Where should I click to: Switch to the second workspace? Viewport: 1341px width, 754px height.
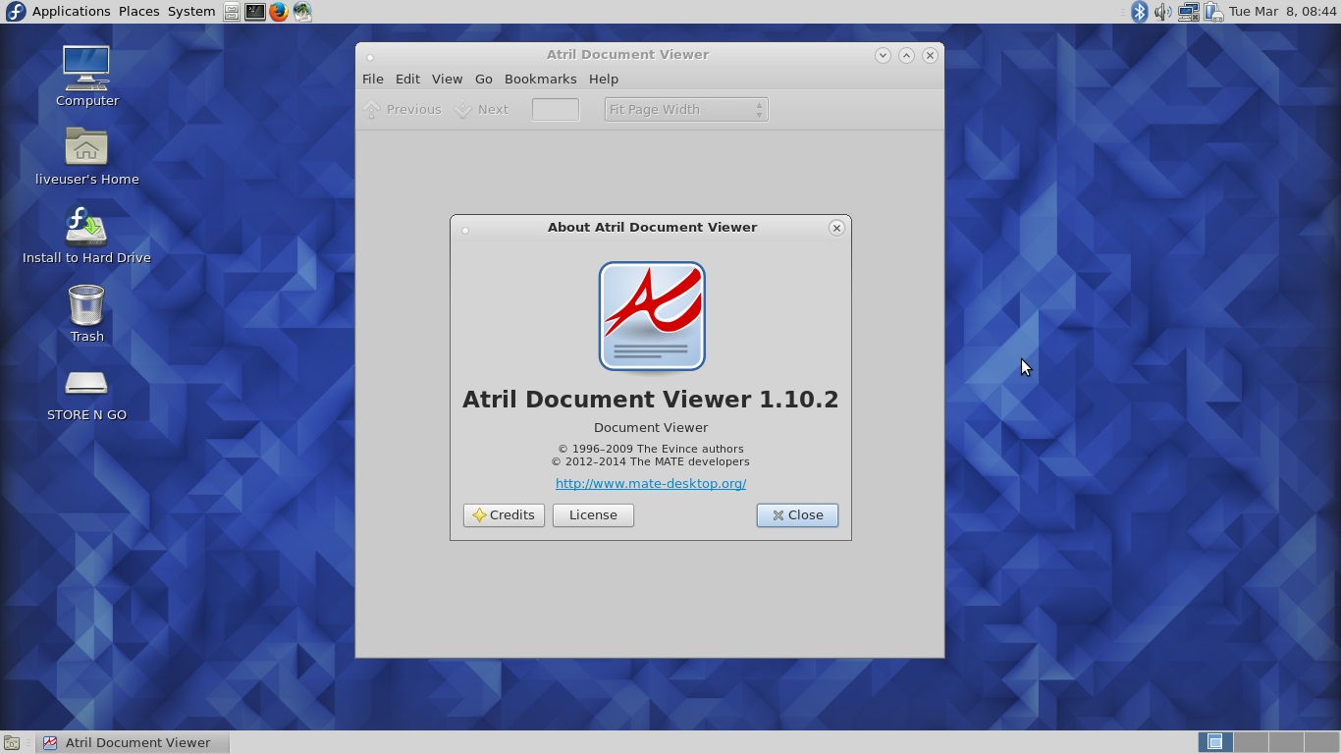pyautogui.click(x=1251, y=742)
